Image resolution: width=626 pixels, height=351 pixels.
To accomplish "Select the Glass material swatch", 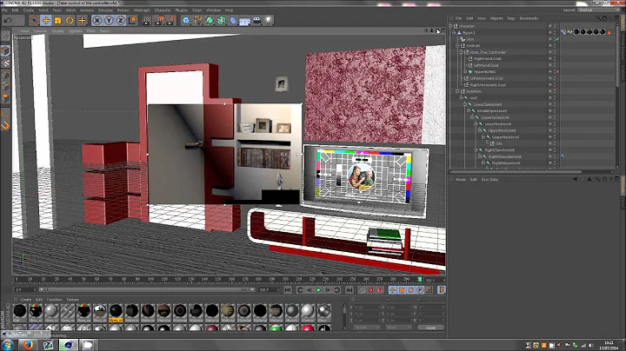I will [323, 311].
